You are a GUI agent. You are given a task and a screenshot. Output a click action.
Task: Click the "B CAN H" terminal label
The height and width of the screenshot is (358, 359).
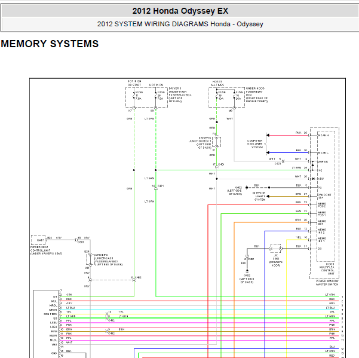[x=323, y=135]
